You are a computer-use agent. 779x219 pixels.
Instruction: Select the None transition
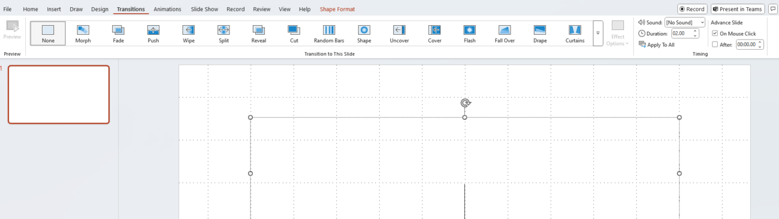point(48,34)
